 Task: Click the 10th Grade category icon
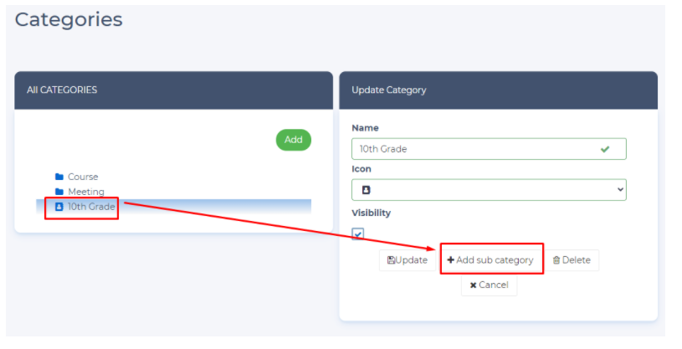pos(59,206)
